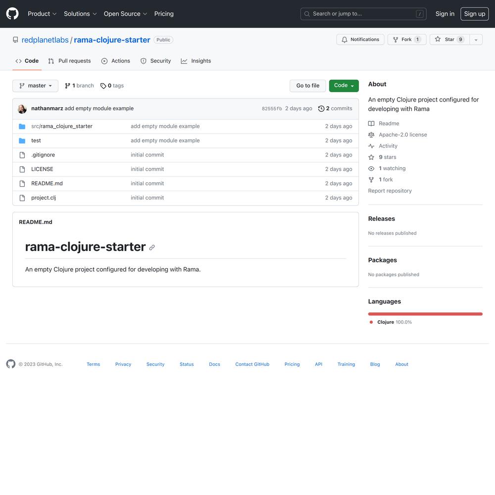The height and width of the screenshot is (495, 495).
Task: Open the project.clj file name
Action: [44, 198]
